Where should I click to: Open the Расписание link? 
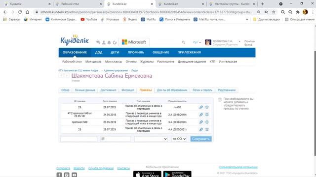[165, 61]
